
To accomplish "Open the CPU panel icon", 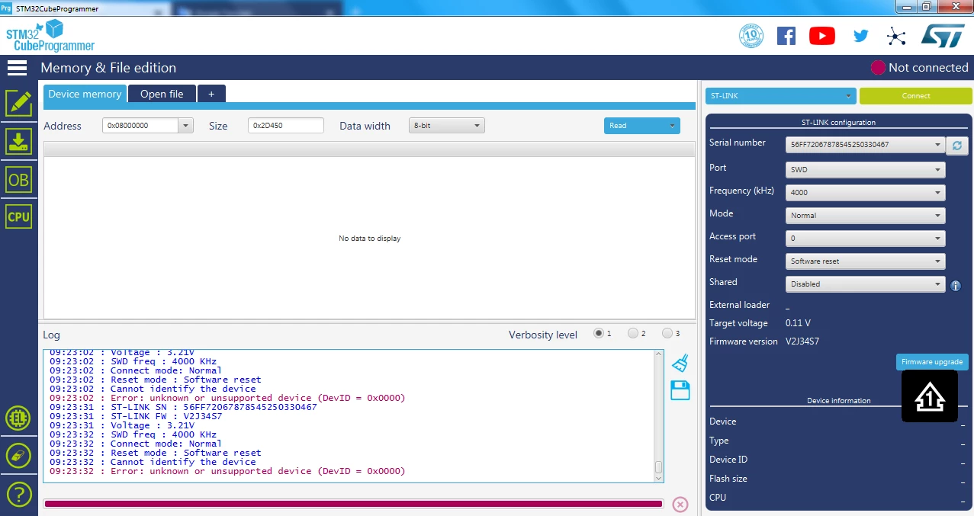I will [x=18, y=216].
